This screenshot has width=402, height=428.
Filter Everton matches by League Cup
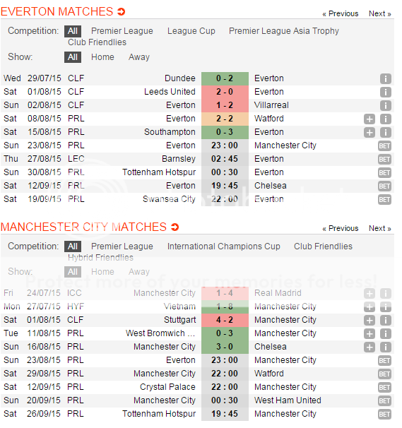pyautogui.click(x=191, y=31)
